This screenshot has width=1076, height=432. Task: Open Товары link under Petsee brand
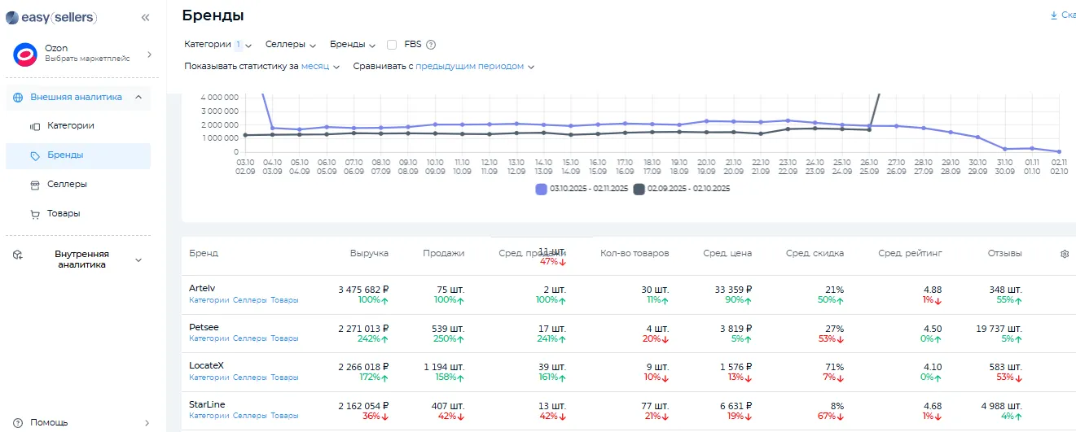(x=284, y=338)
